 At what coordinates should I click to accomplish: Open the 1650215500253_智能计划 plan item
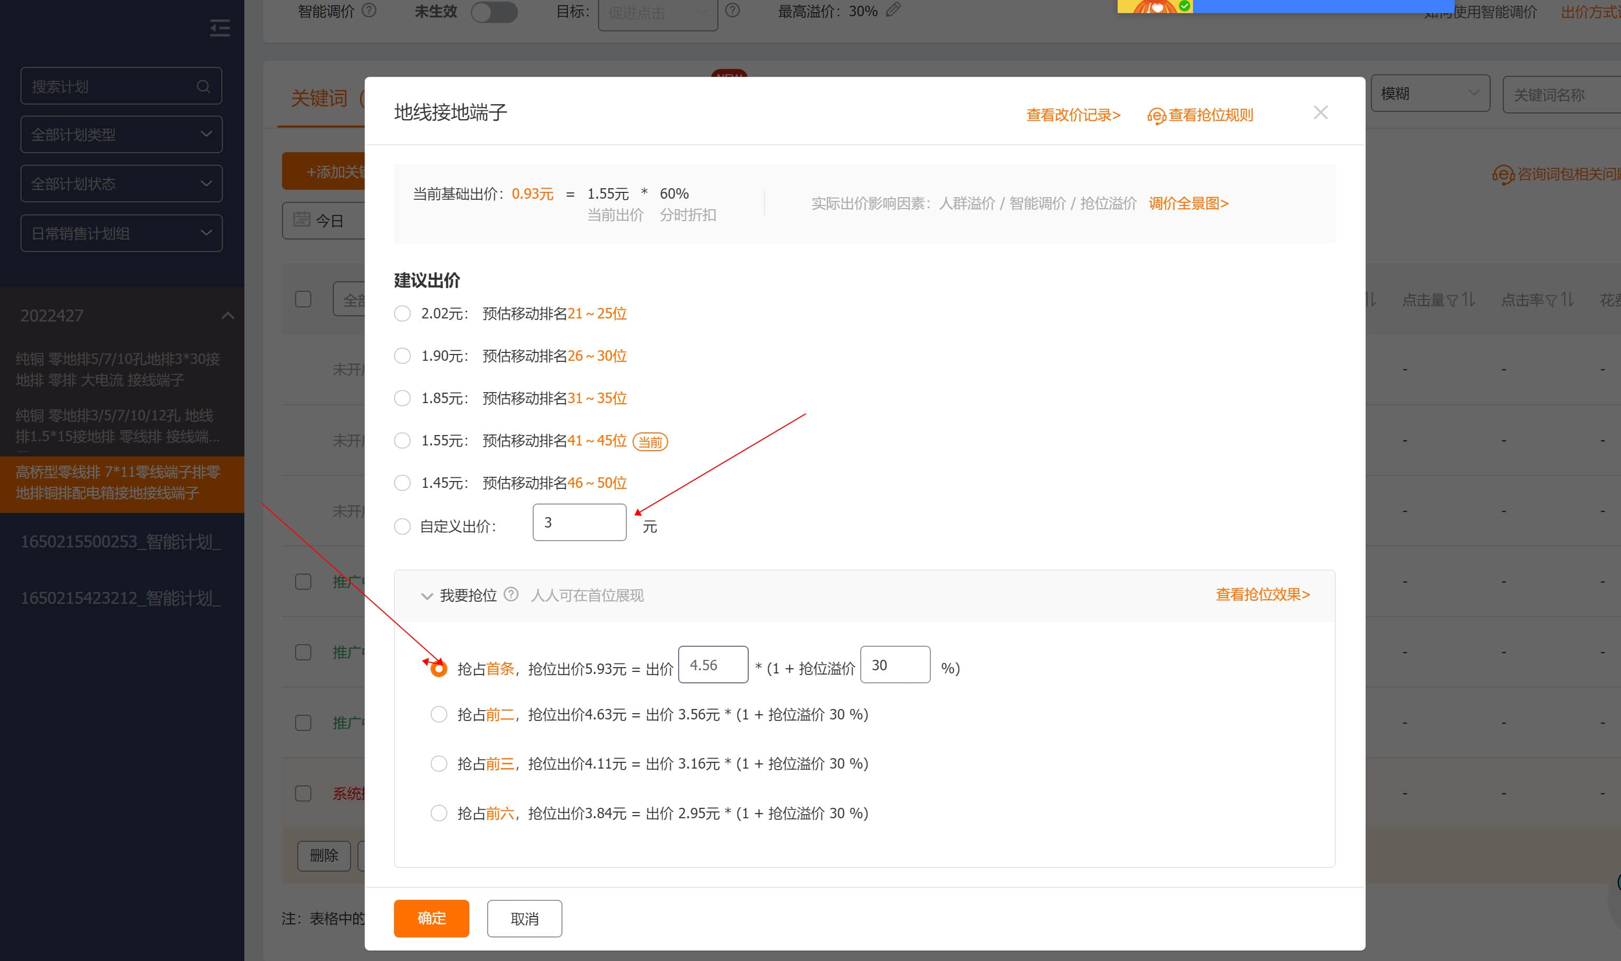click(120, 541)
